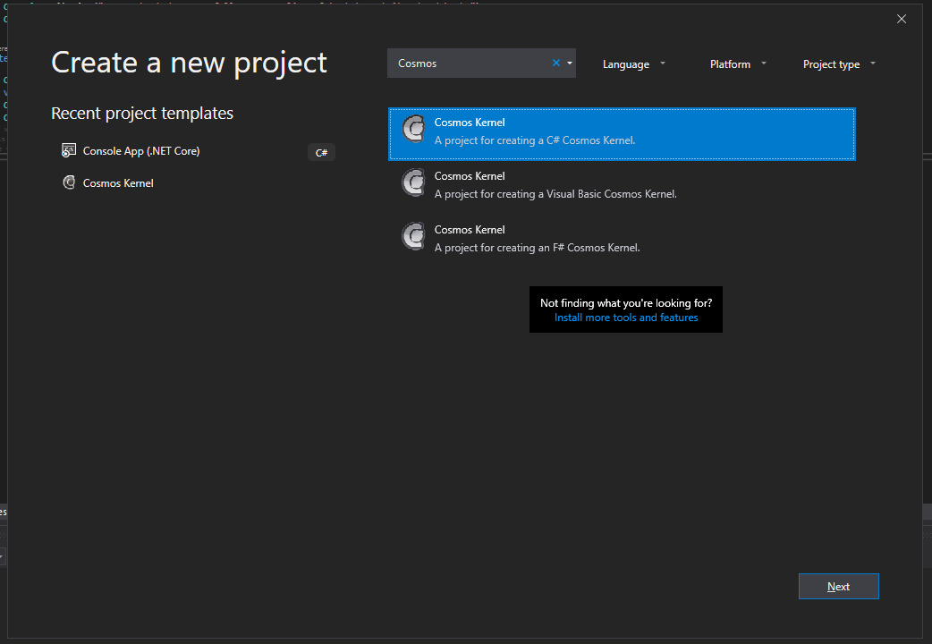Open the search history dropdown arrow
This screenshot has width=932, height=644.
point(570,64)
